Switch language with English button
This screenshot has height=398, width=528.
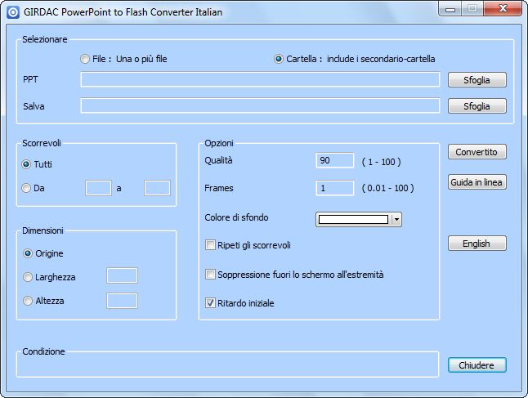coord(477,243)
